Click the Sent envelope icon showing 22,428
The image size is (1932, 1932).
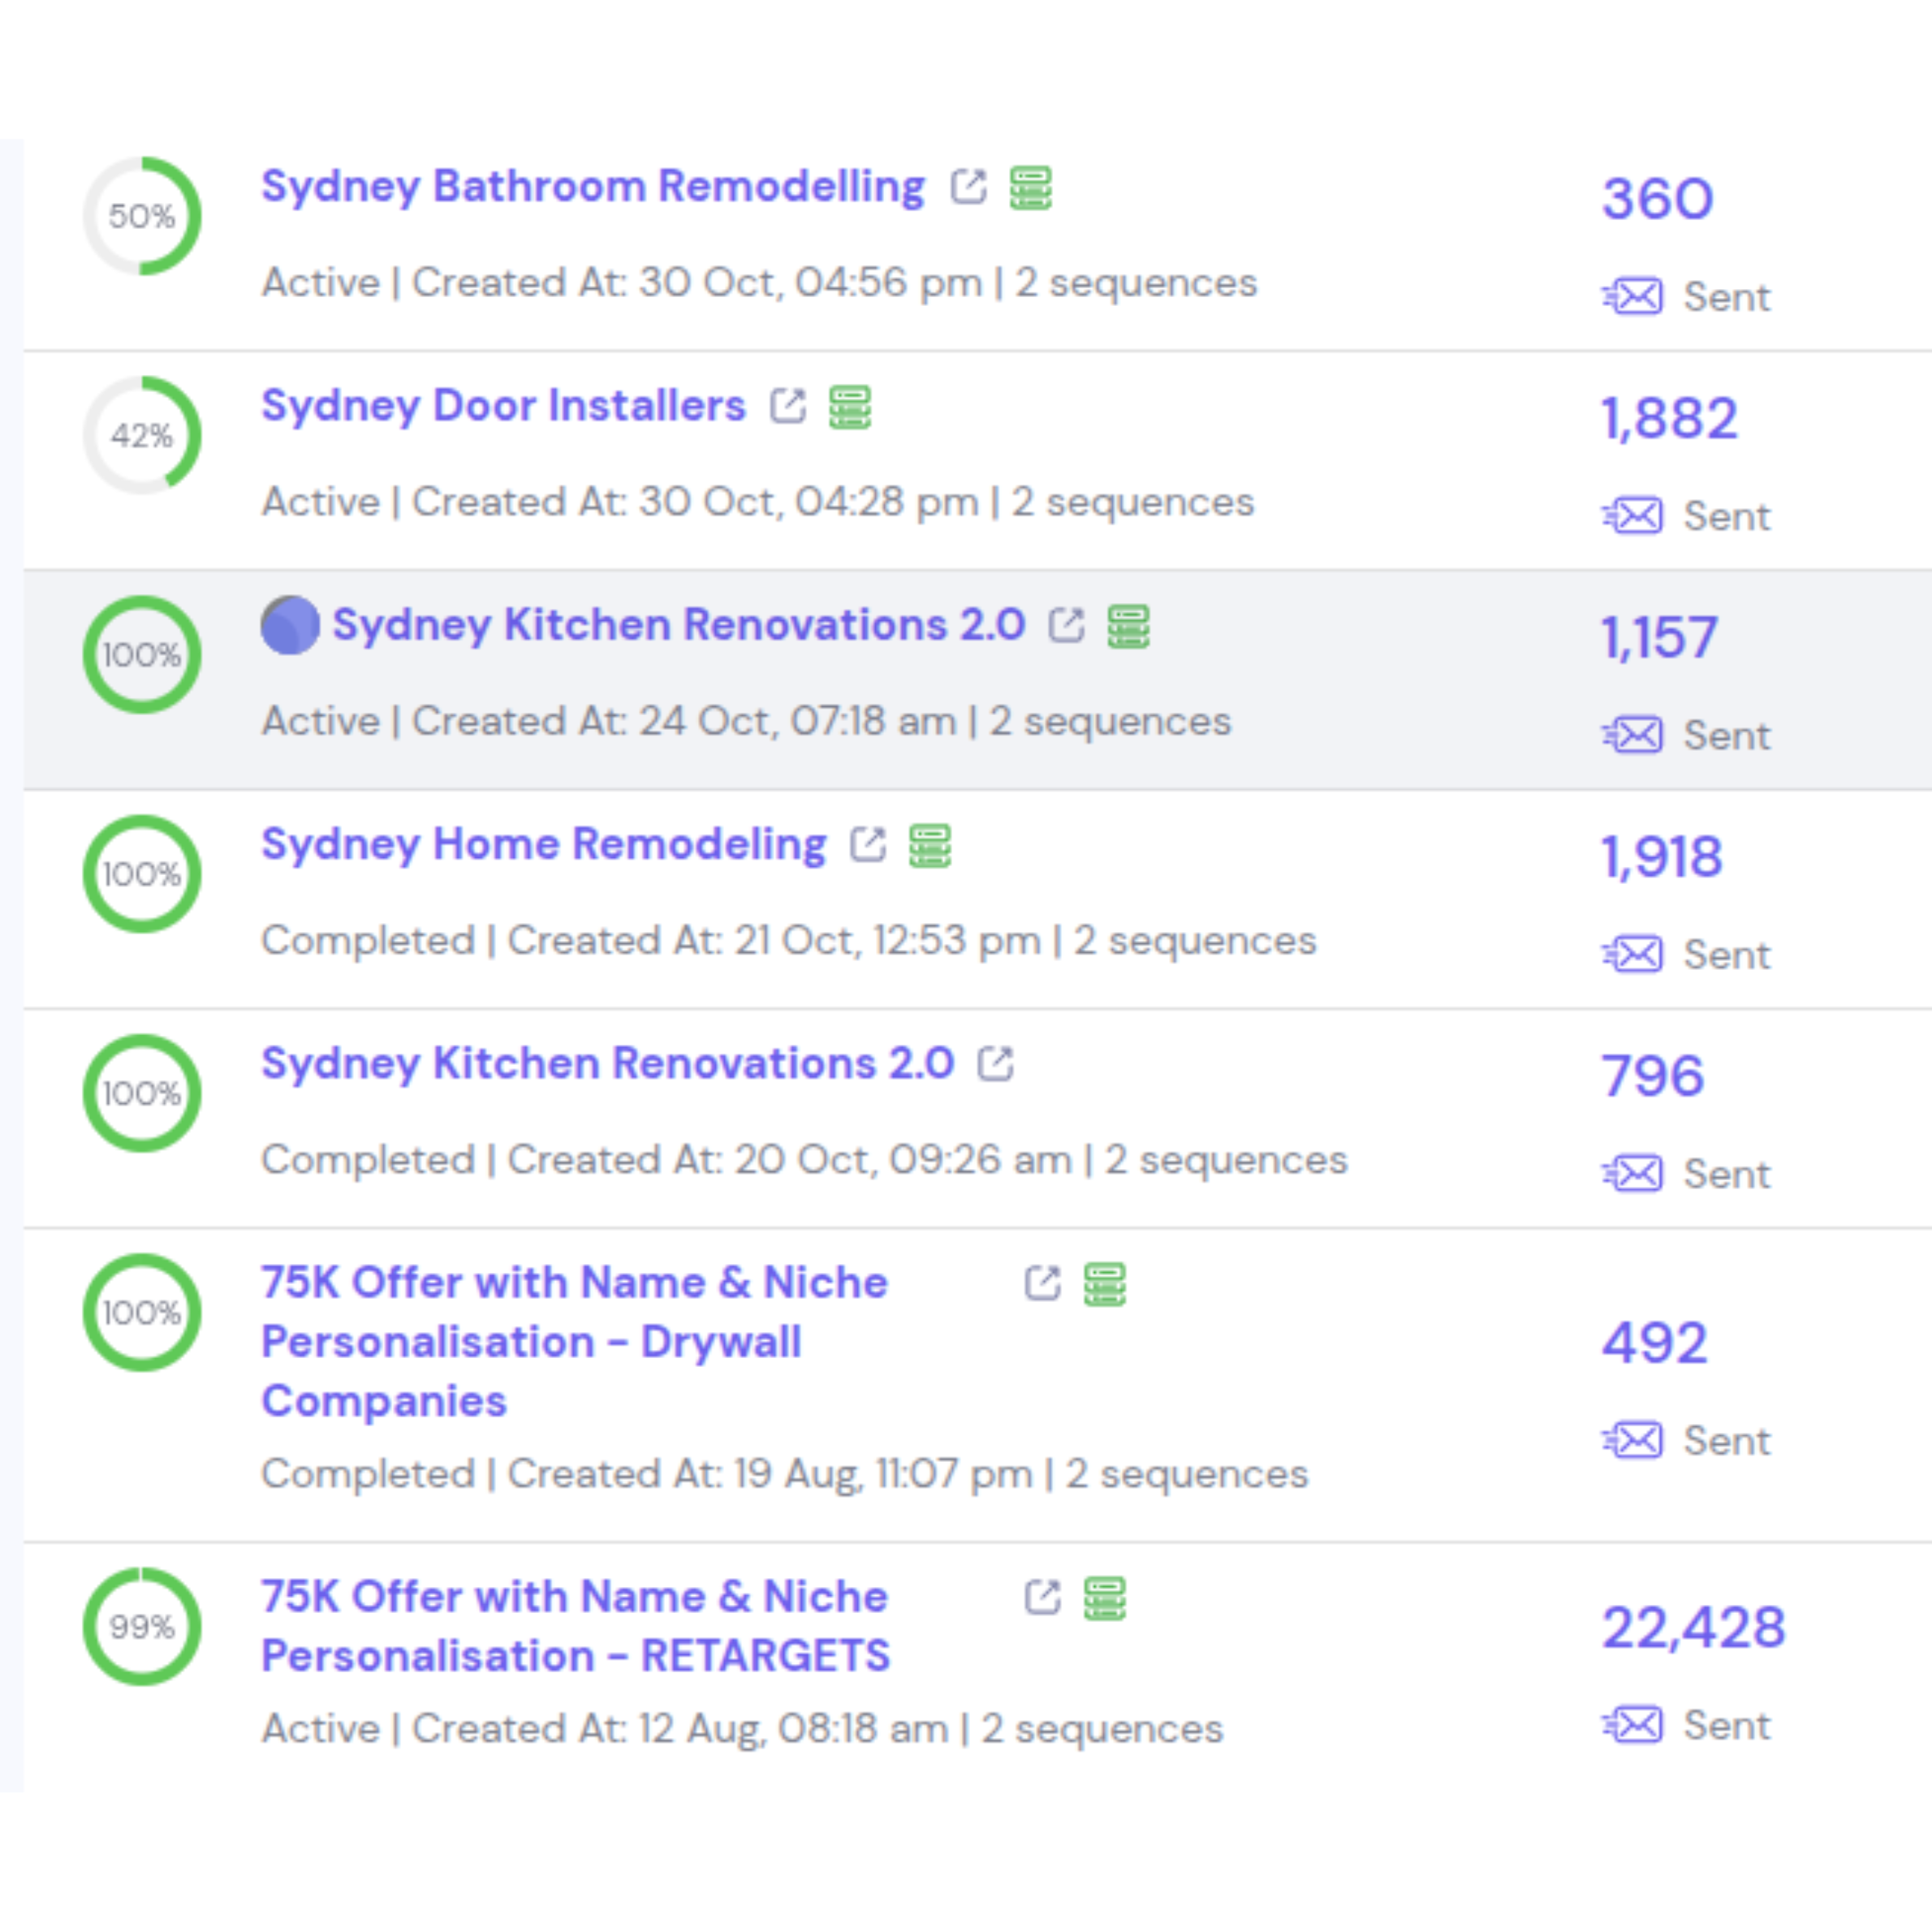point(1633,1725)
